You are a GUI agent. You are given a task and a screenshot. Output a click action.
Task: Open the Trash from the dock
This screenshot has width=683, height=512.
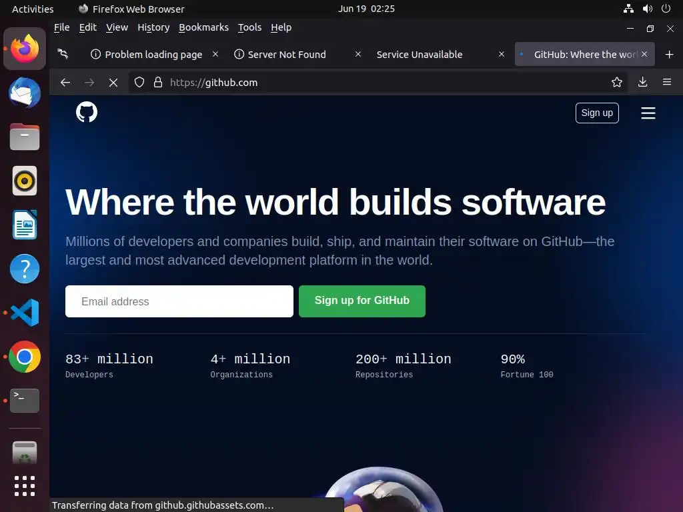coord(25,453)
